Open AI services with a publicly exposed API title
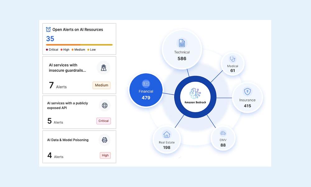Screen dimensions: 311x187 point(67,106)
